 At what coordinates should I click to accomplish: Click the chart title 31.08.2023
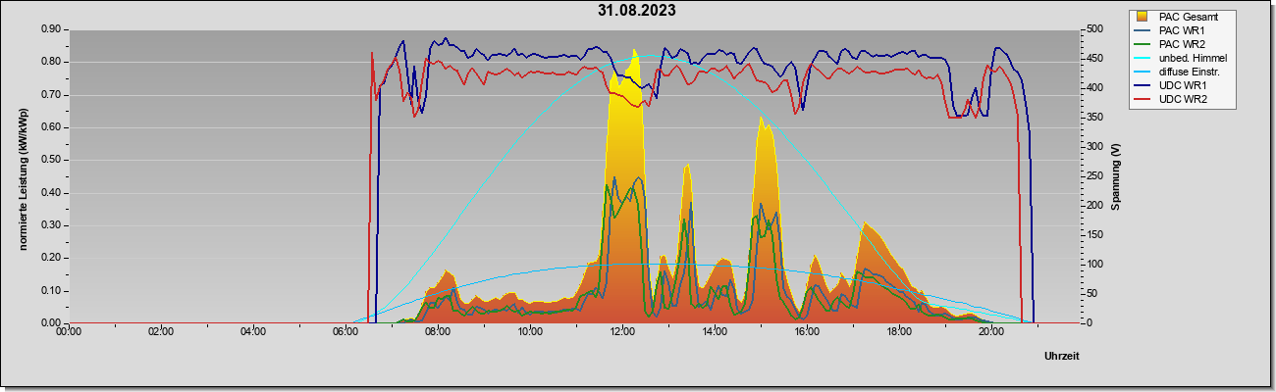637,11
